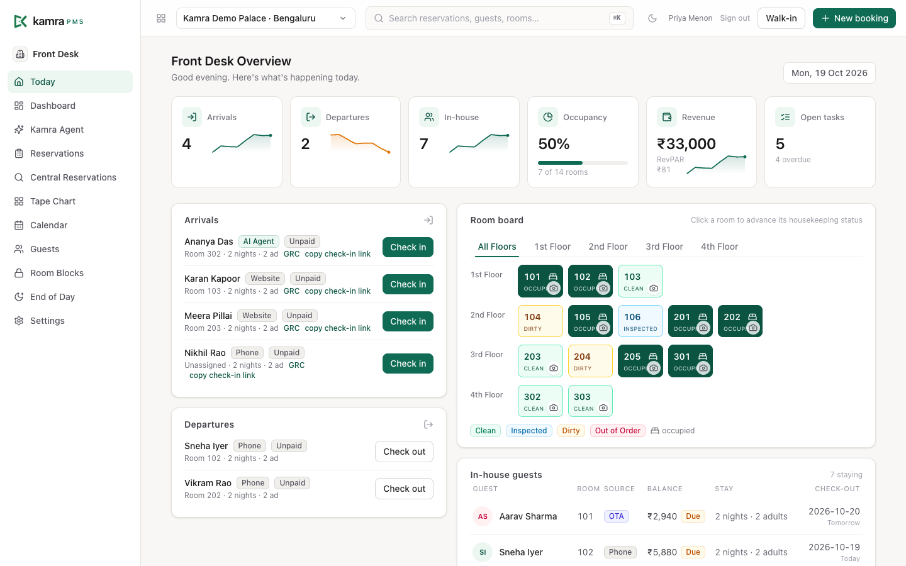906x566 pixels.
Task: Click the Departures stat card icon
Action: pos(311,117)
